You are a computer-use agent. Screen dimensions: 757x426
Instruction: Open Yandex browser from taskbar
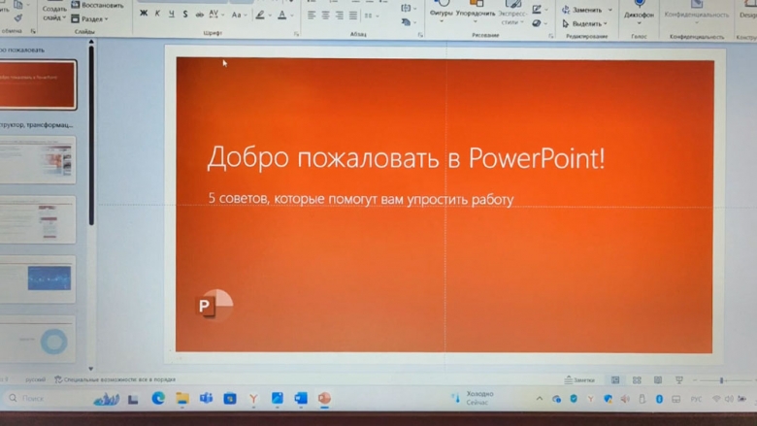(253, 399)
